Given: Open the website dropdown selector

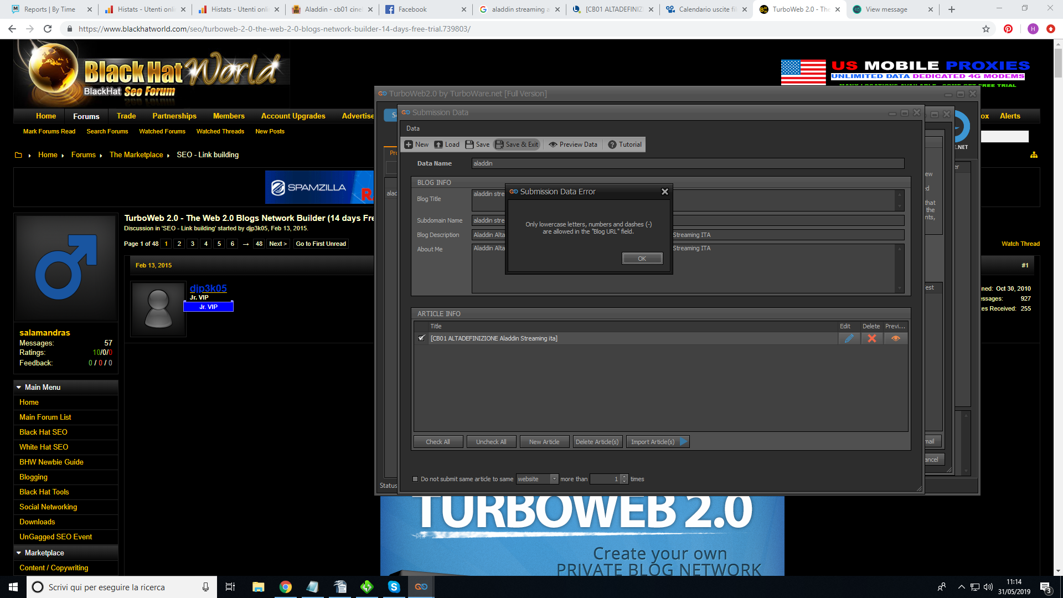Looking at the screenshot, I should [537, 479].
